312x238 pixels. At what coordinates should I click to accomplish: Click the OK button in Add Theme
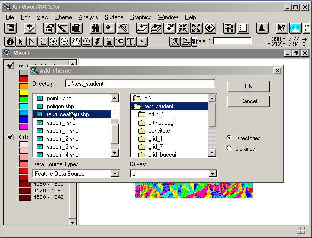[248, 86]
